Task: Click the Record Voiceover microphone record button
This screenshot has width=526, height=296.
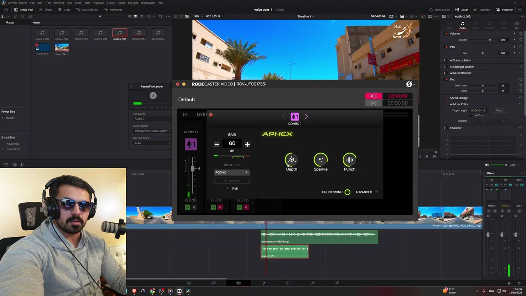Action: [153, 96]
